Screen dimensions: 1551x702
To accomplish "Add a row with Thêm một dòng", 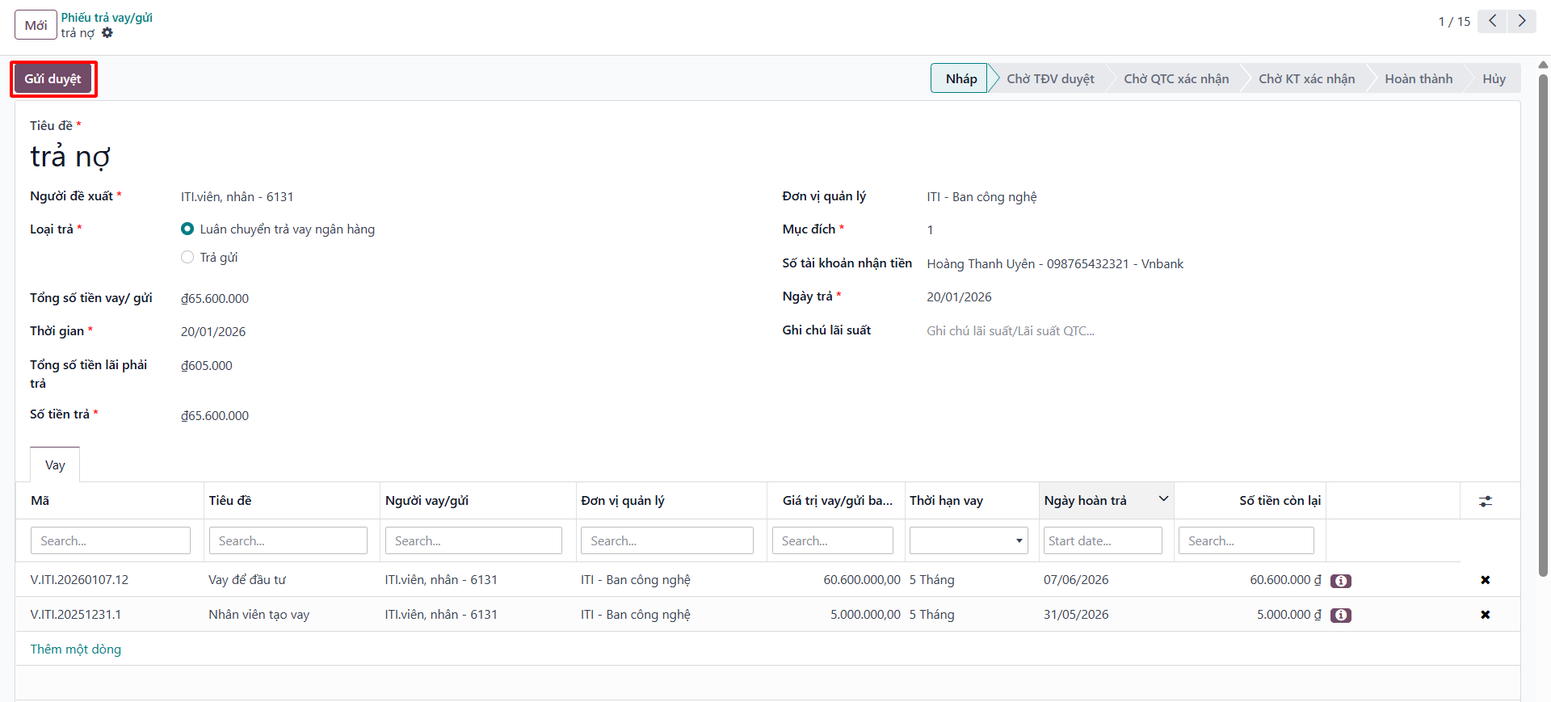I will pos(76,649).
